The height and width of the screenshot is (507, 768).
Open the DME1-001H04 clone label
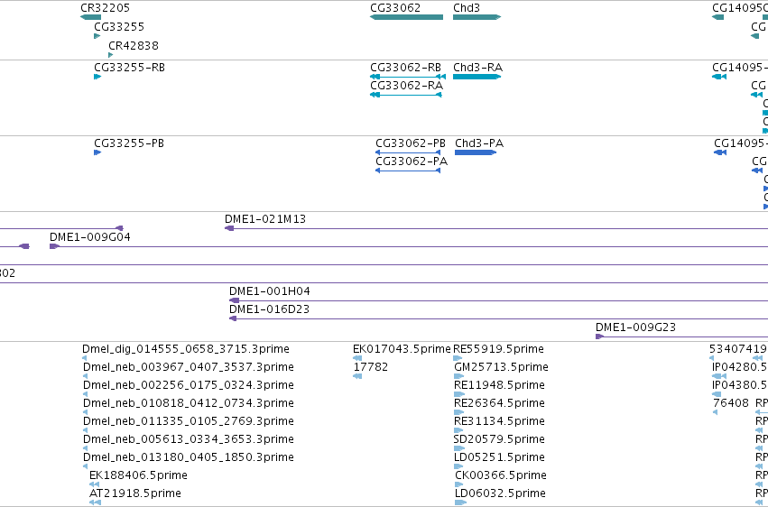pyautogui.click(x=270, y=291)
